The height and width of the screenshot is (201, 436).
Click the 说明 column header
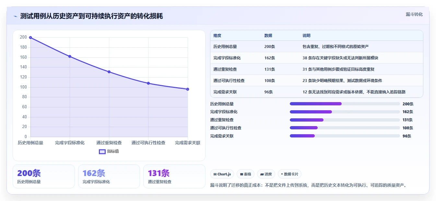306,36
